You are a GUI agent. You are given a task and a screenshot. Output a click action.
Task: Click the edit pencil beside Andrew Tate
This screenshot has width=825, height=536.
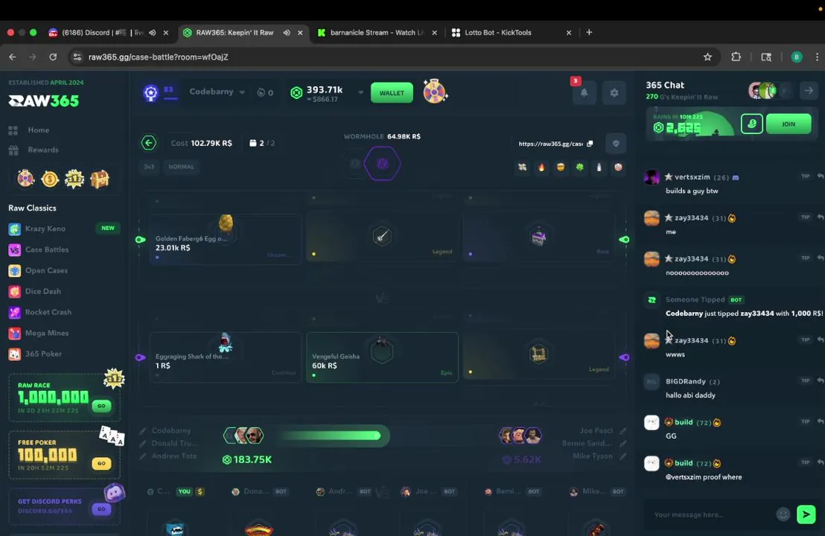click(x=142, y=456)
